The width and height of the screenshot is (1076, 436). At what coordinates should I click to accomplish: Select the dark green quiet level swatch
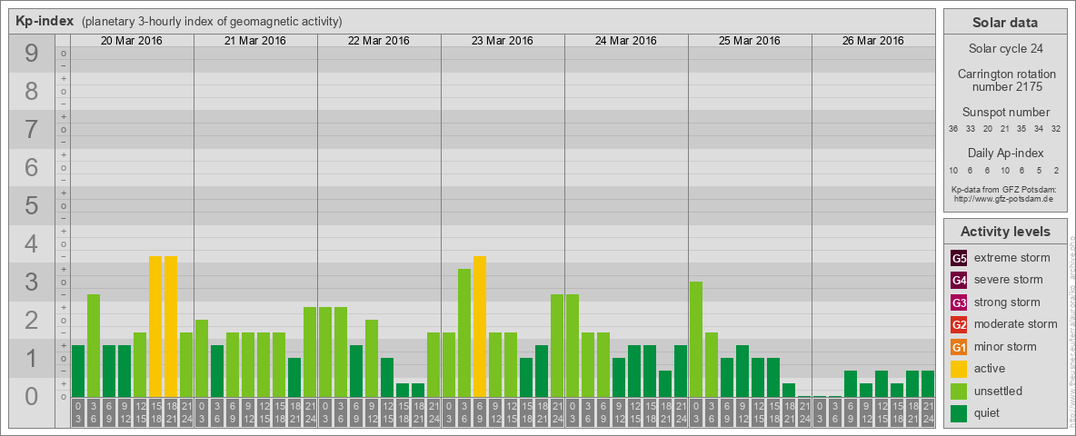(x=959, y=412)
